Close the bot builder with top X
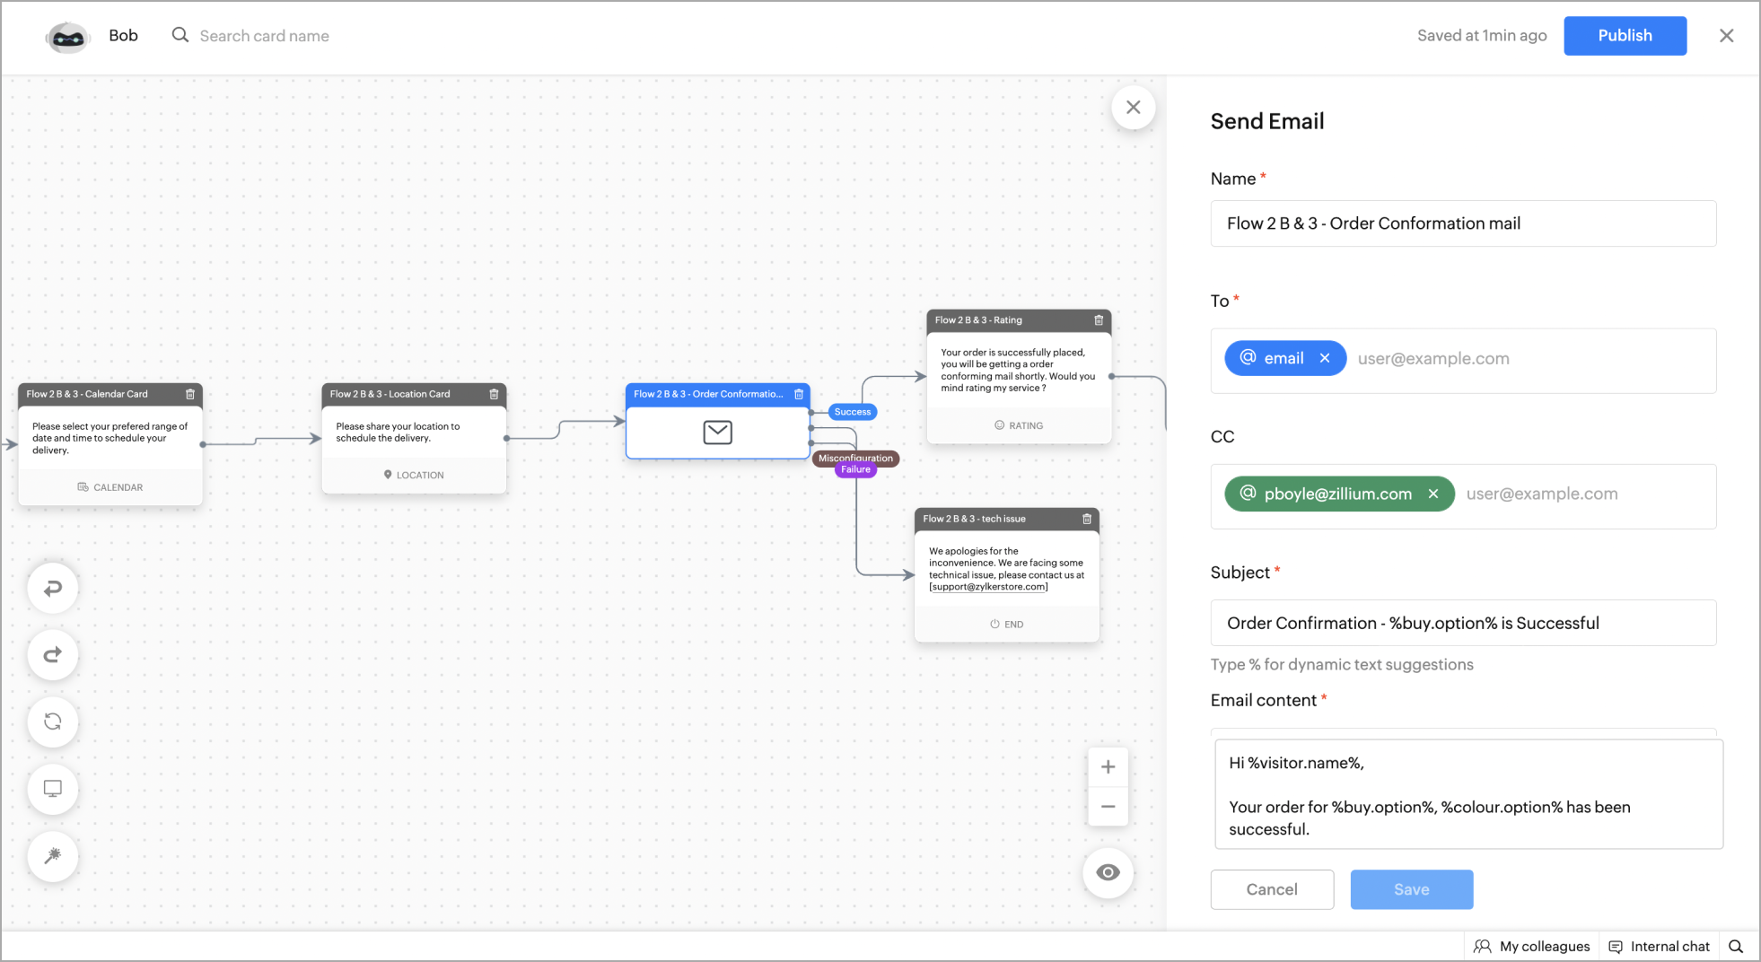 point(1726,36)
